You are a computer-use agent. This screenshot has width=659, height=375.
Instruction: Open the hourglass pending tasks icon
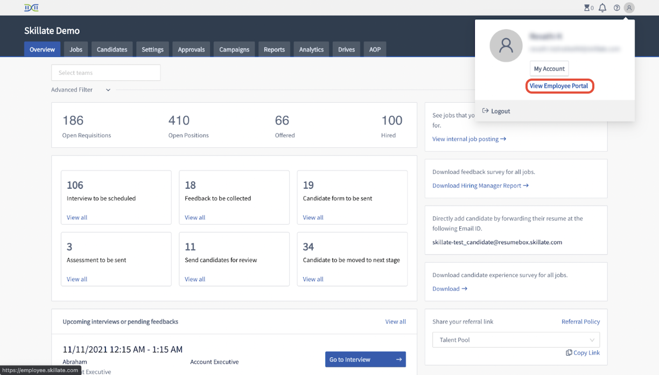coord(587,8)
